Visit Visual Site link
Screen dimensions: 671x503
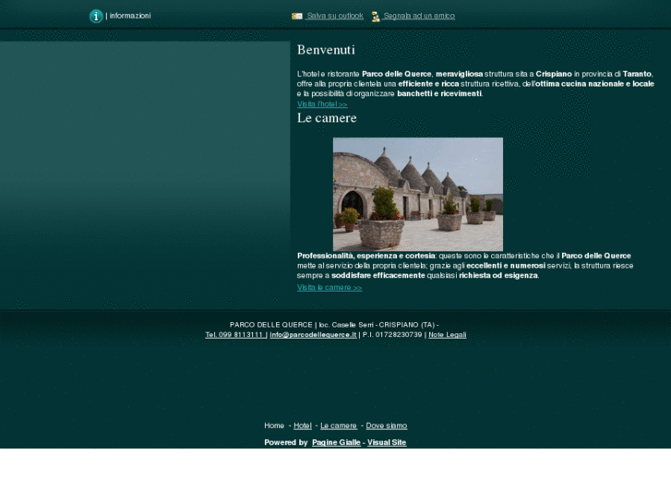click(387, 442)
